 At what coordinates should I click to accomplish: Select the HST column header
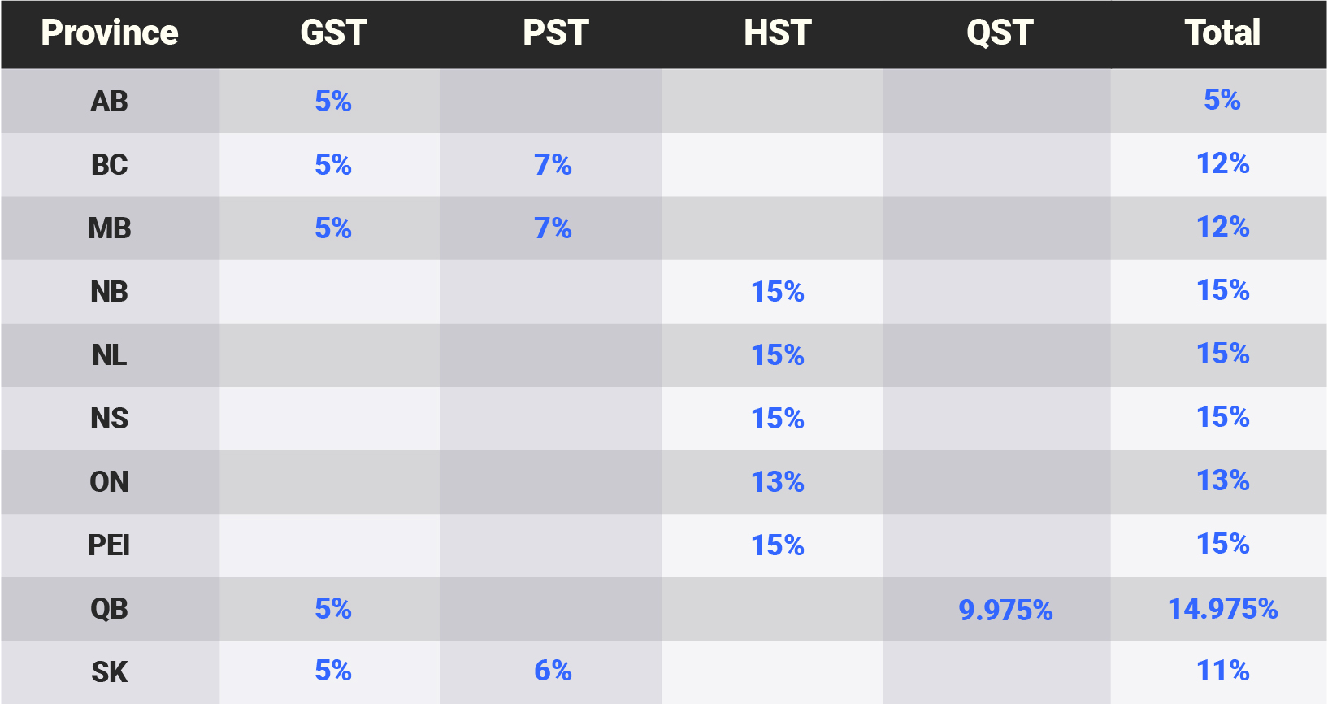(x=778, y=33)
